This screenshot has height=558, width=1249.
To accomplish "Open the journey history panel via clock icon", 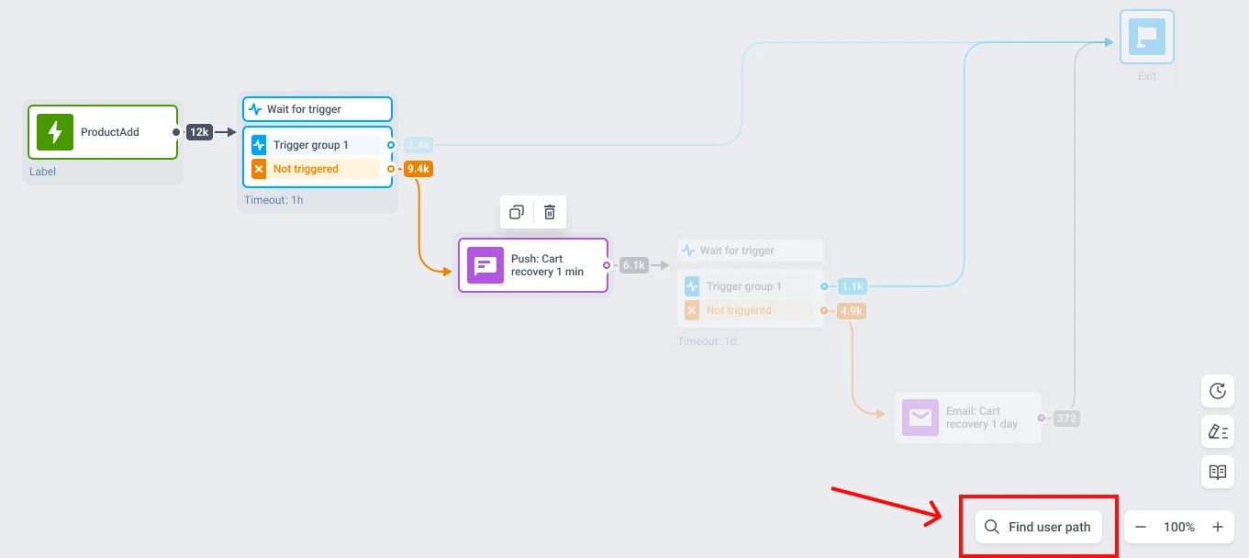I will (1217, 391).
